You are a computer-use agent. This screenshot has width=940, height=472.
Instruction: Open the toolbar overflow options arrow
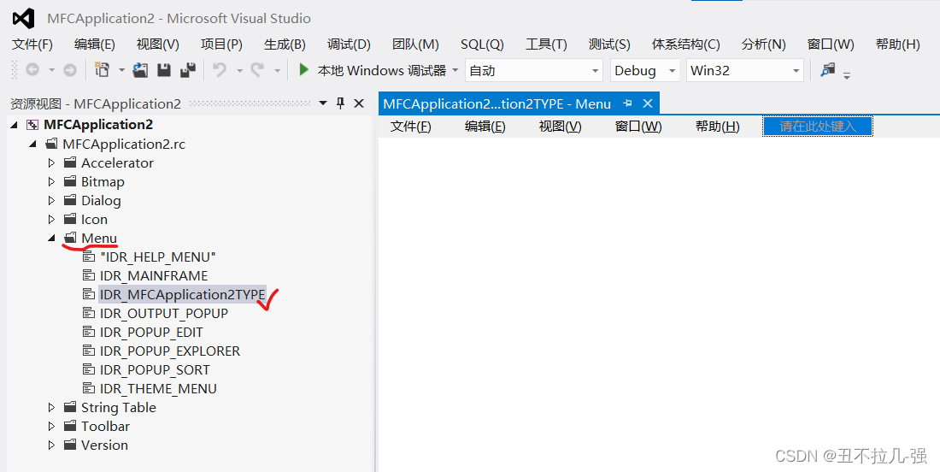[847, 74]
